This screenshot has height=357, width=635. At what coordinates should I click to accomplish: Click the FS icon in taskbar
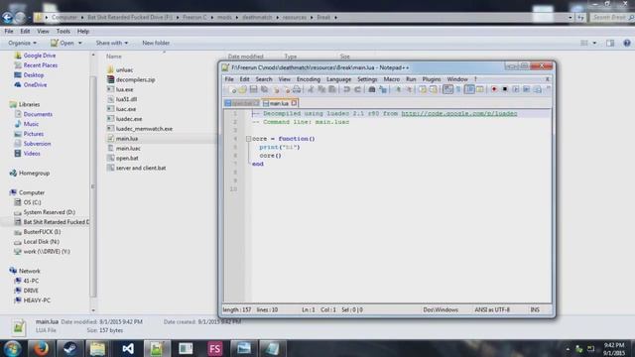click(215, 348)
